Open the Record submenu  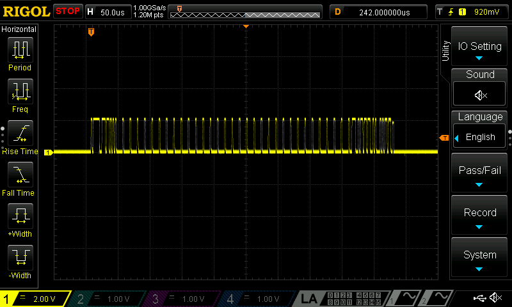pyautogui.click(x=479, y=216)
